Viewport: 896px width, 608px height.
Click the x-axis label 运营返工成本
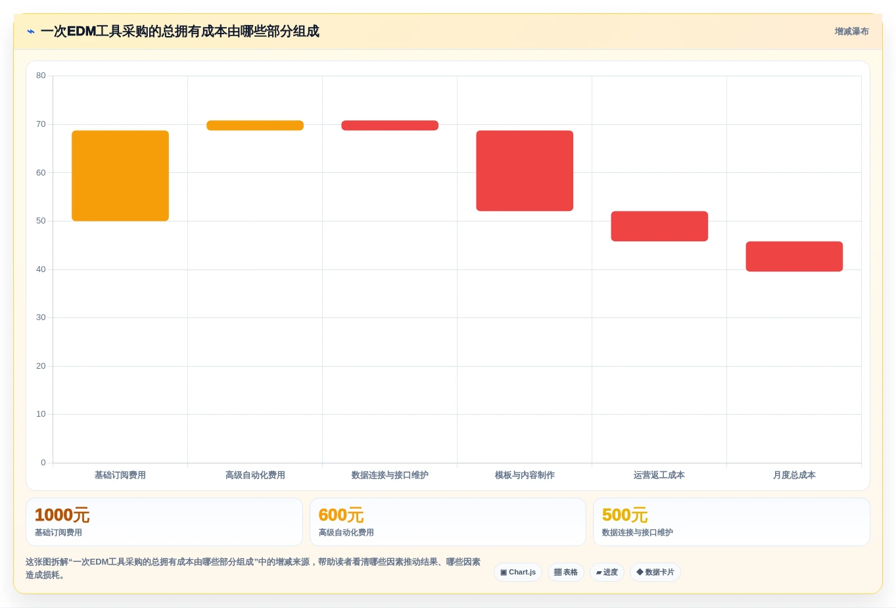point(659,475)
